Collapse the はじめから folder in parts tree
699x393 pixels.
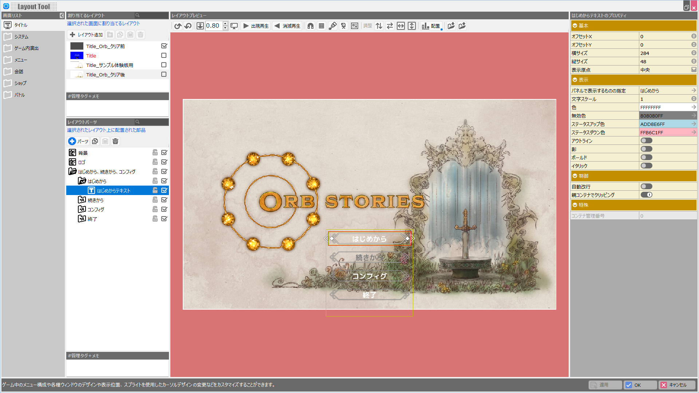[82, 181]
